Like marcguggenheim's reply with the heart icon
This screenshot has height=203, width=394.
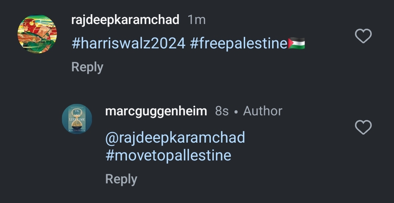[363, 127]
